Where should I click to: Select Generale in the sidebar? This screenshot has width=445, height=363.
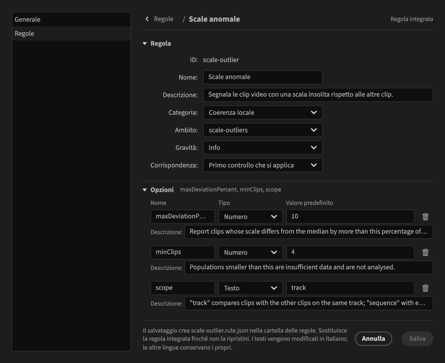pyautogui.click(x=71, y=19)
